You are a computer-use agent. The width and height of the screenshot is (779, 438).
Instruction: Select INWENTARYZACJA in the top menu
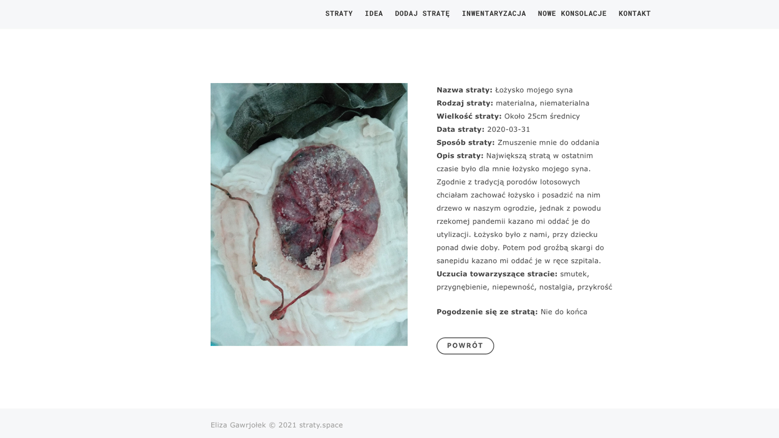tap(494, 14)
